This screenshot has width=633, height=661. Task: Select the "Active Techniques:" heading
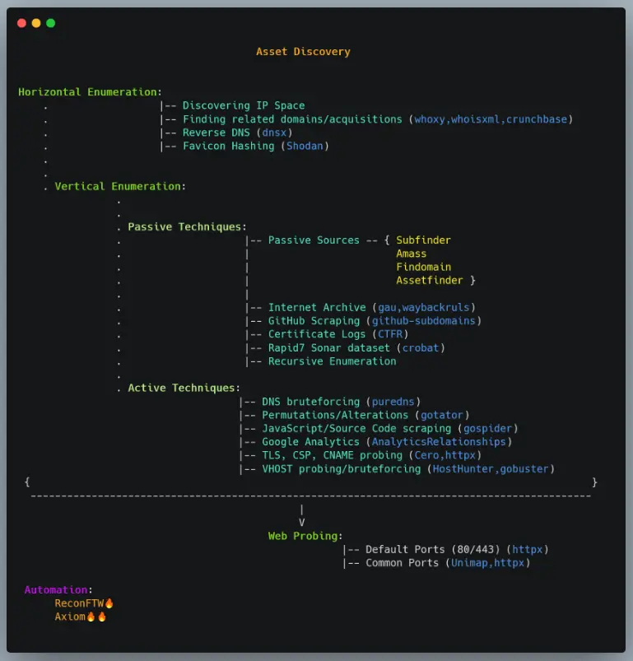[184, 388]
